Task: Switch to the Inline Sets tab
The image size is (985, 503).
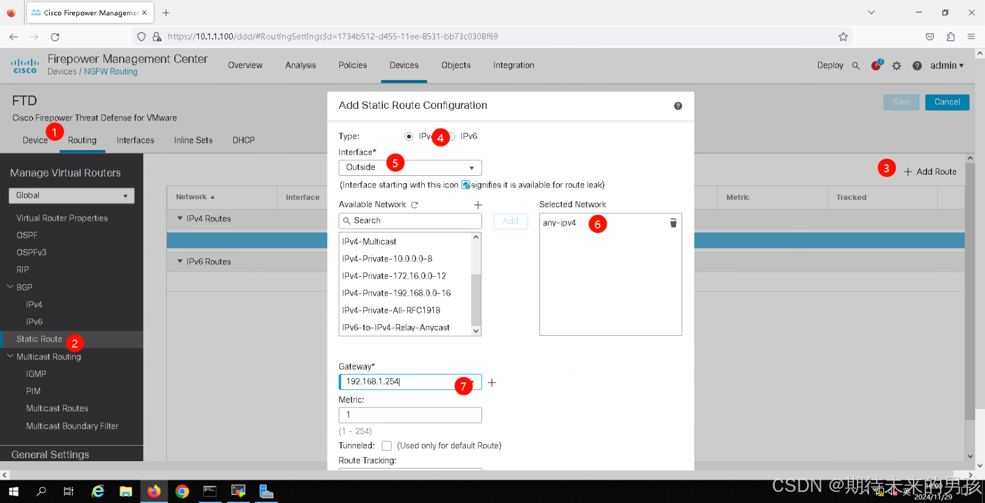Action: (193, 140)
